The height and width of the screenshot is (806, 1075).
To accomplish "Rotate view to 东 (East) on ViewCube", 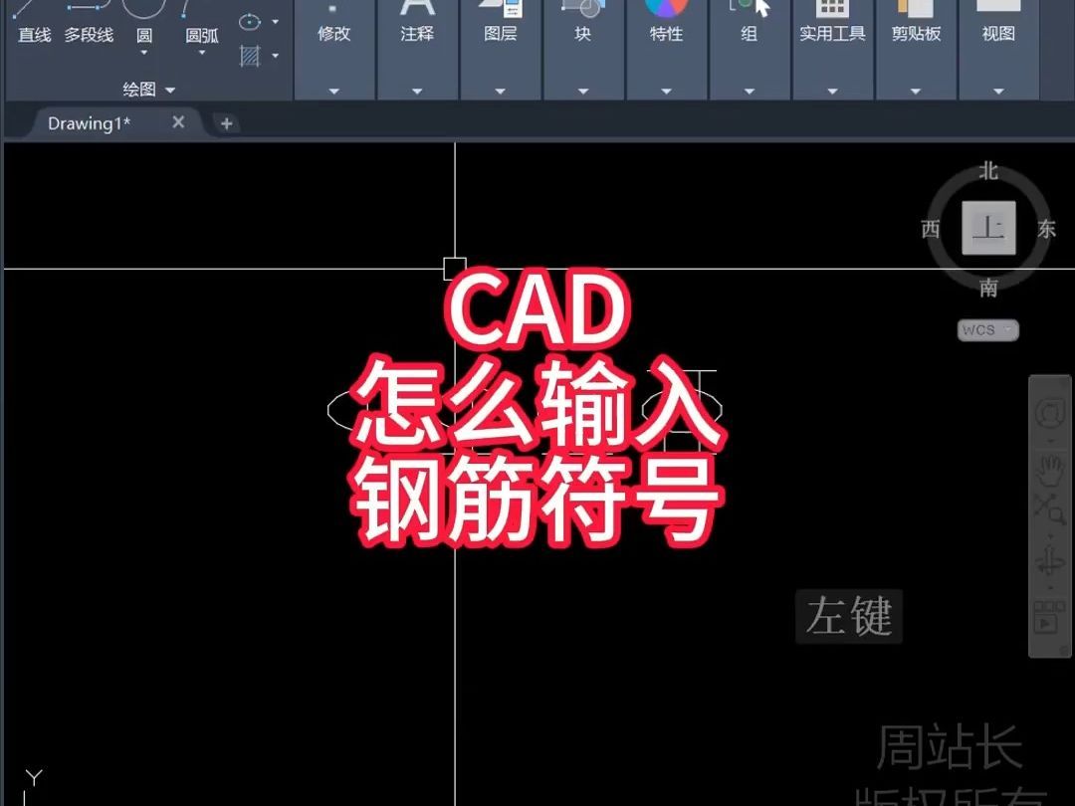I will (1046, 229).
